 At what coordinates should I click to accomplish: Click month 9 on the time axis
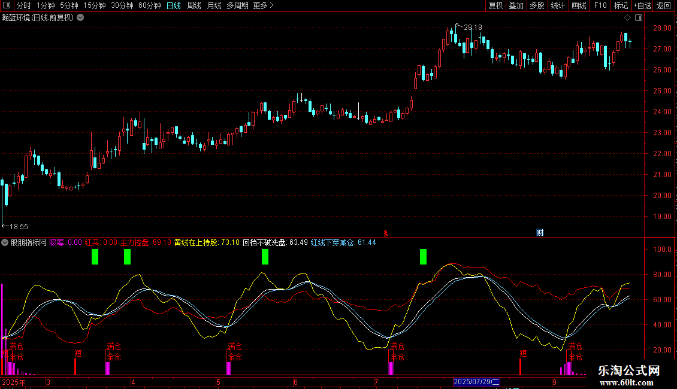point(554,382)
